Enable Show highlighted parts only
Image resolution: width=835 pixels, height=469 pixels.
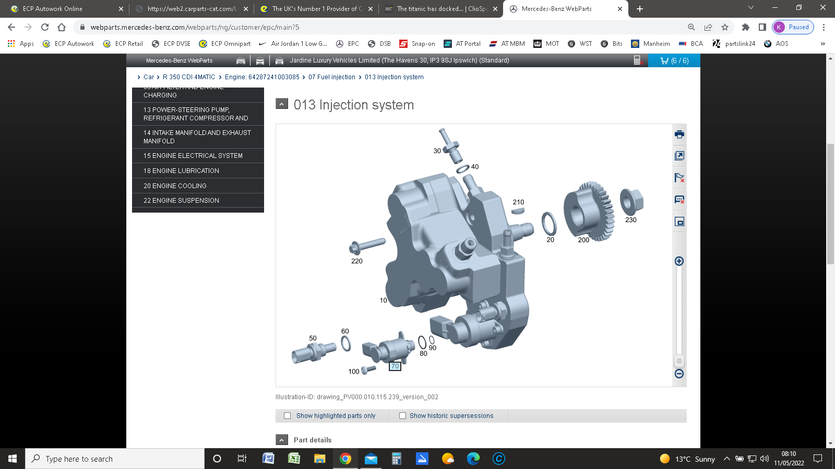click(x=288, y=416)
